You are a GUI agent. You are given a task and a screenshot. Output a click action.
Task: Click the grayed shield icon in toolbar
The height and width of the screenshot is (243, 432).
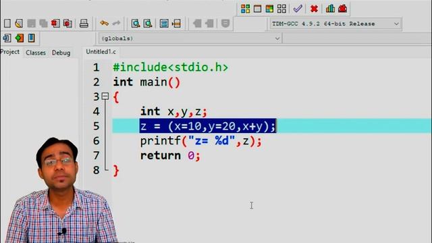pos(225,24)
